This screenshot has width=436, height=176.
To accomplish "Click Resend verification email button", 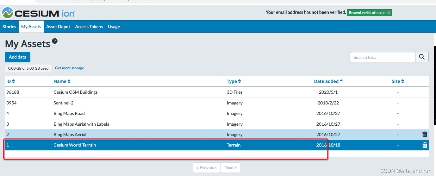I will 370,13.
